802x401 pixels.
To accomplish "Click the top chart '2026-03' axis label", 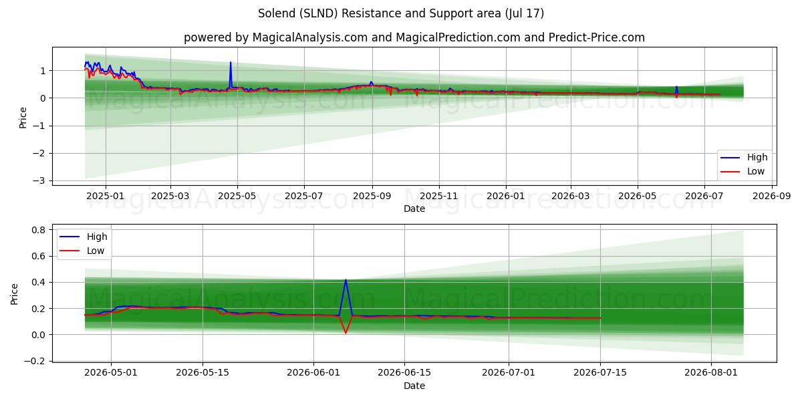I will click(570, 196).
